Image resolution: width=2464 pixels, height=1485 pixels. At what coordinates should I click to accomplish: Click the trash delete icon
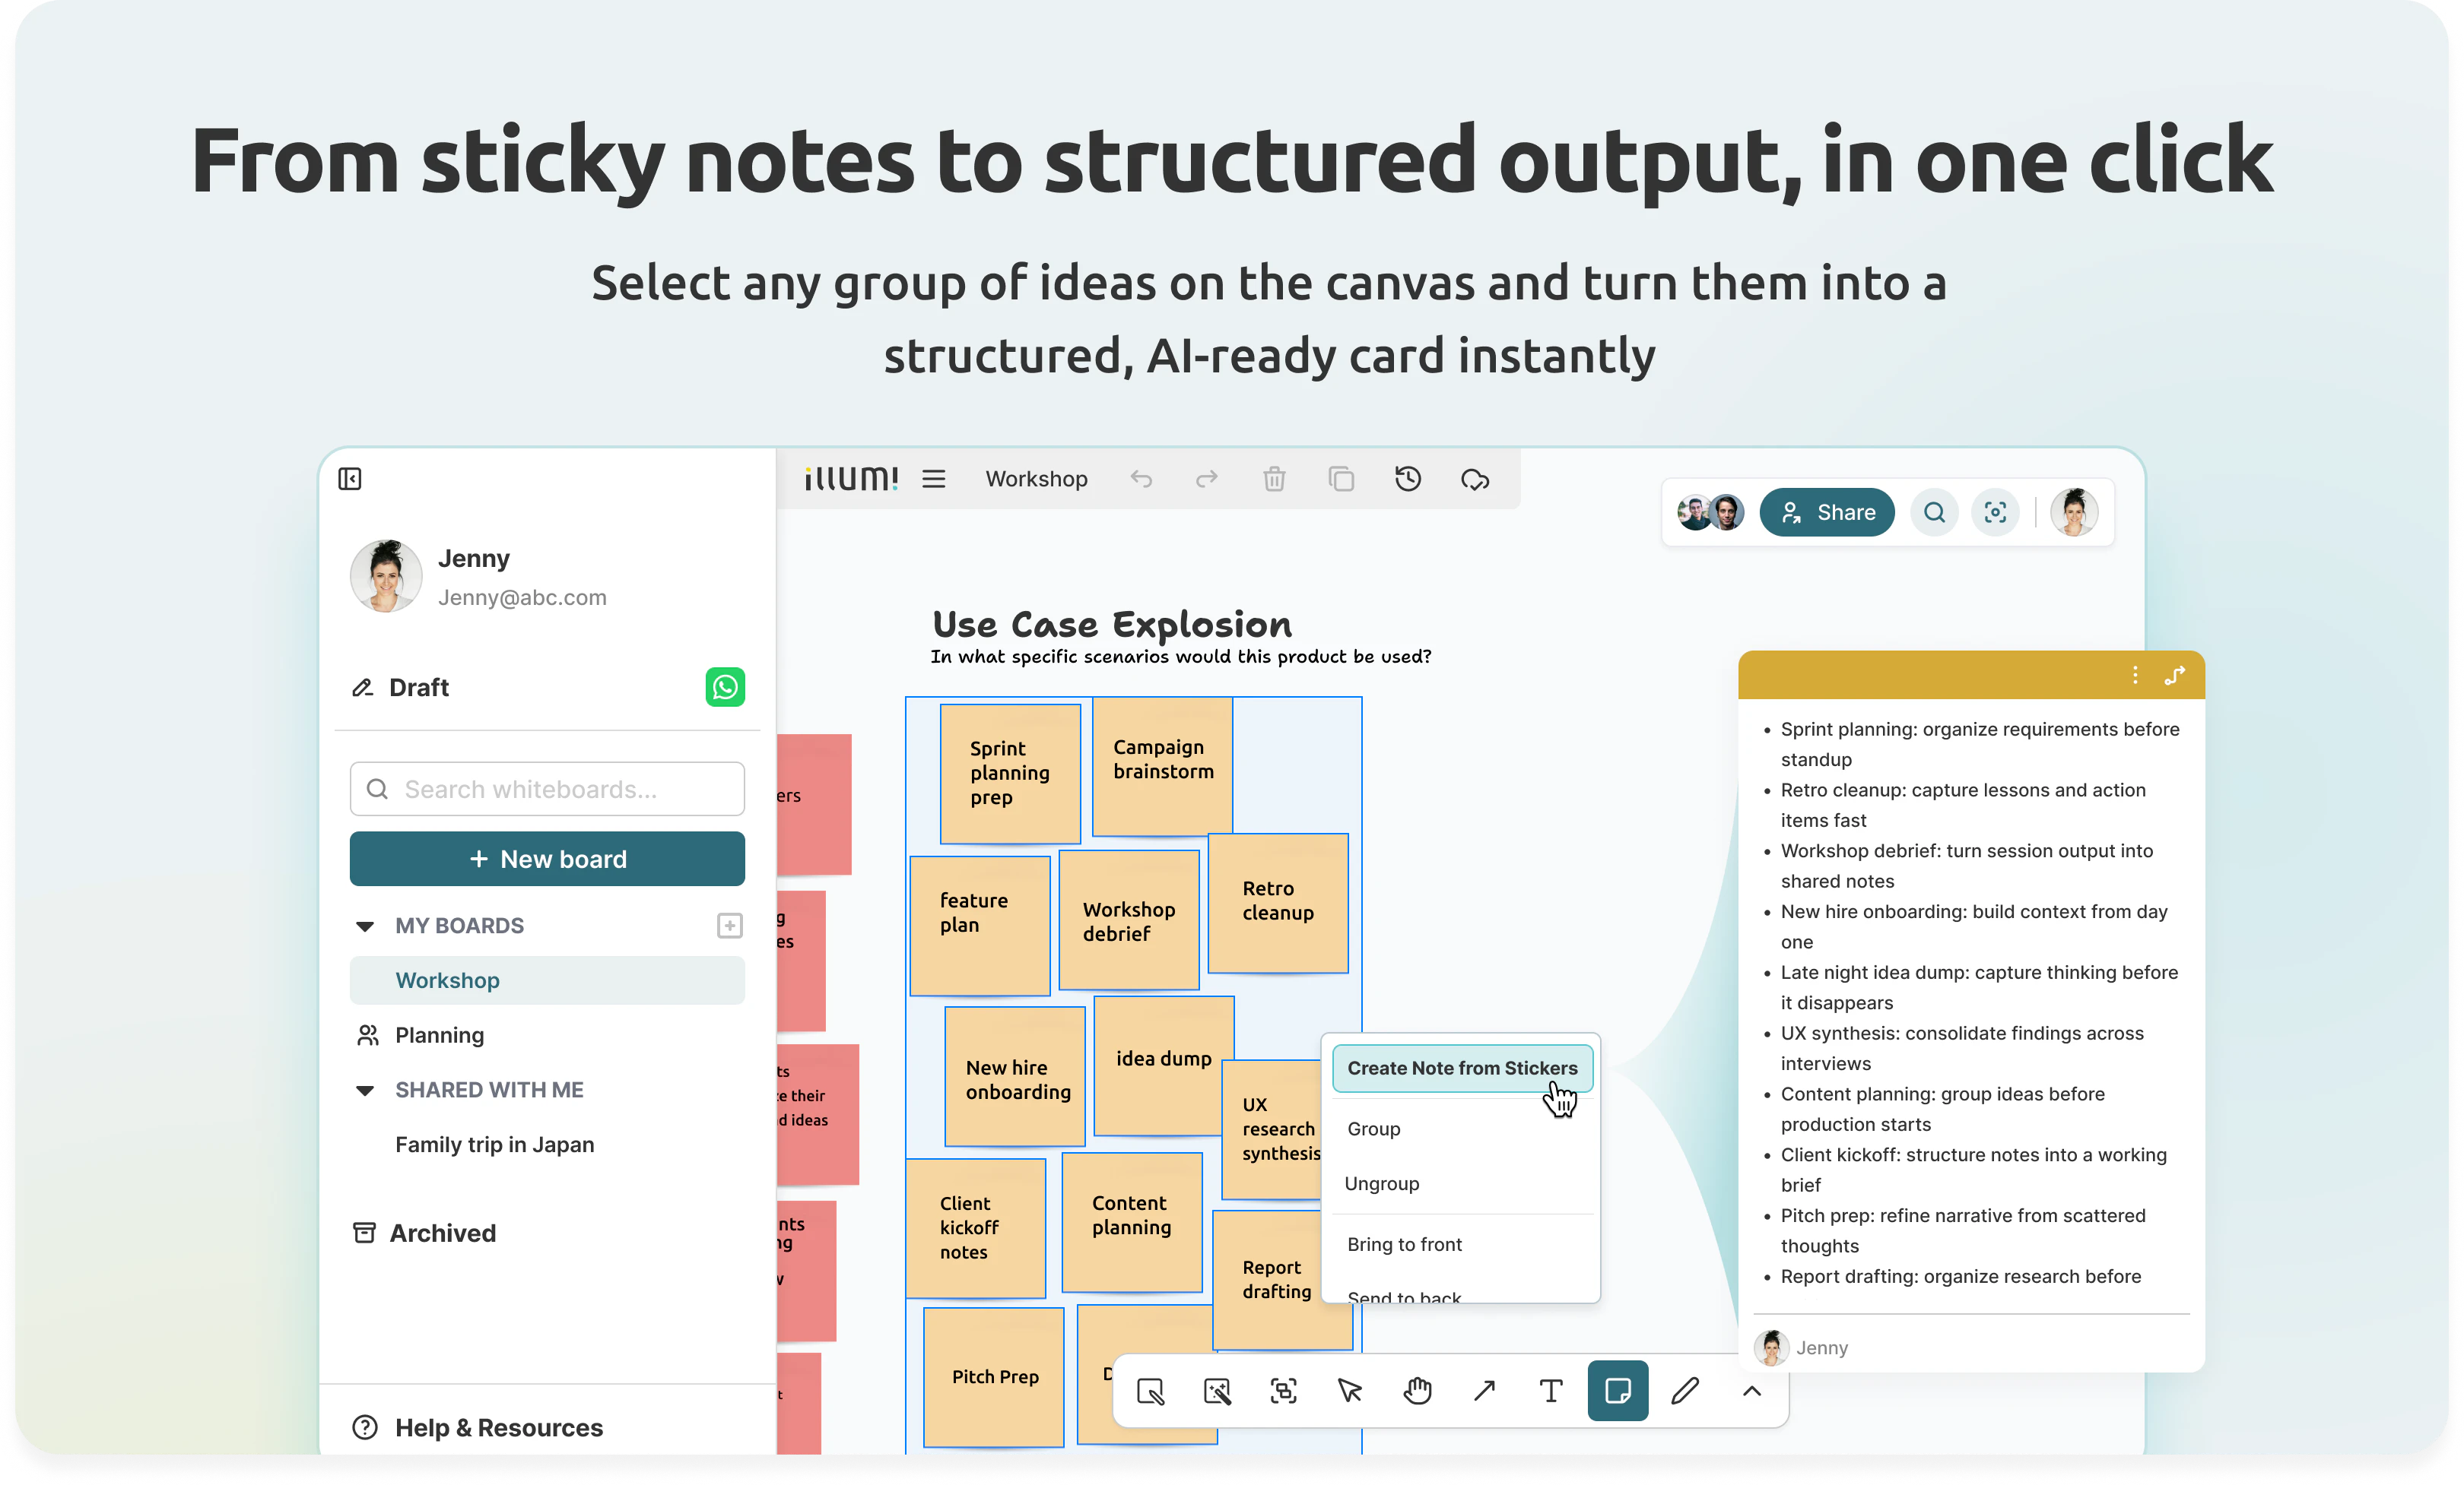(1273, 480)
